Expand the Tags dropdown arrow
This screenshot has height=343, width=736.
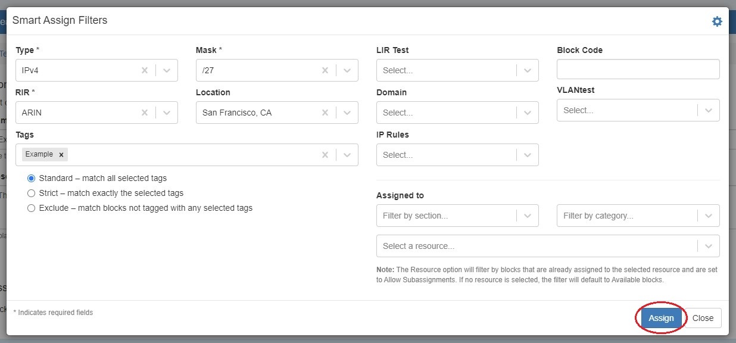pyautogui.click(x=347, y=155)
